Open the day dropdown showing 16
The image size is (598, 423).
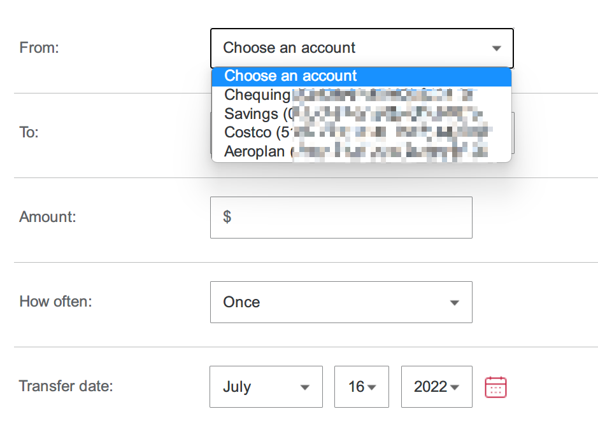(x=361, y=387)
